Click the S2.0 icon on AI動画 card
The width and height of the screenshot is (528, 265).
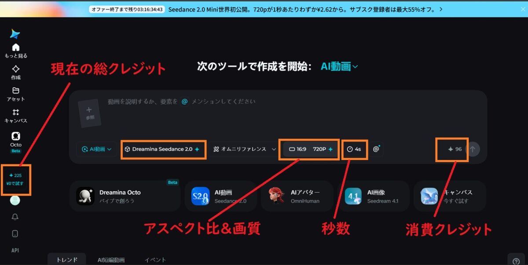[x=200, y=196]
